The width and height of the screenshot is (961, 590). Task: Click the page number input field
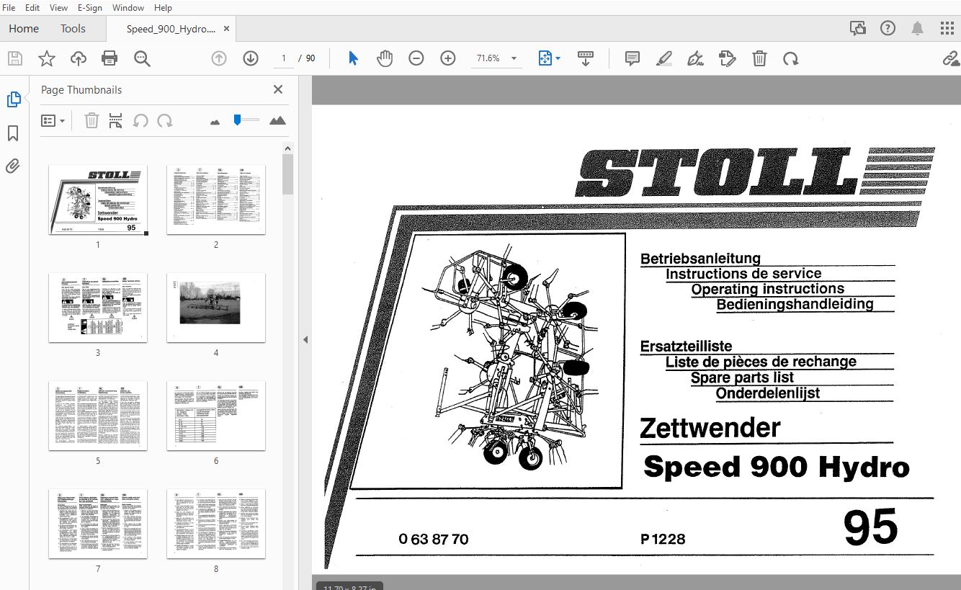pyautogui.click(x=285, y=58)
